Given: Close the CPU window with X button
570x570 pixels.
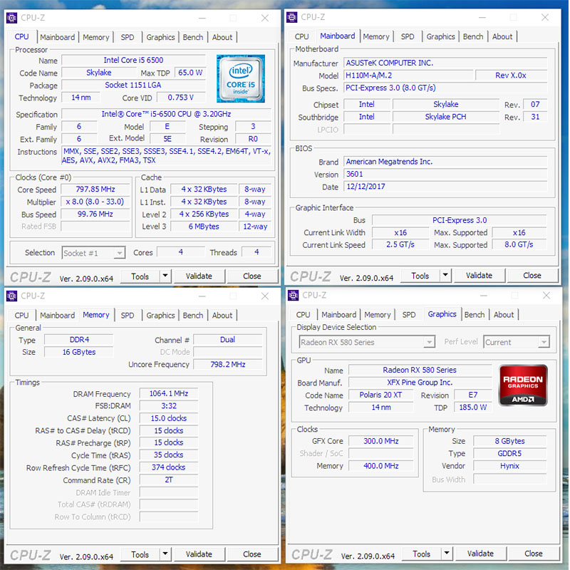Looking at the screenshot, I should 265,18.
